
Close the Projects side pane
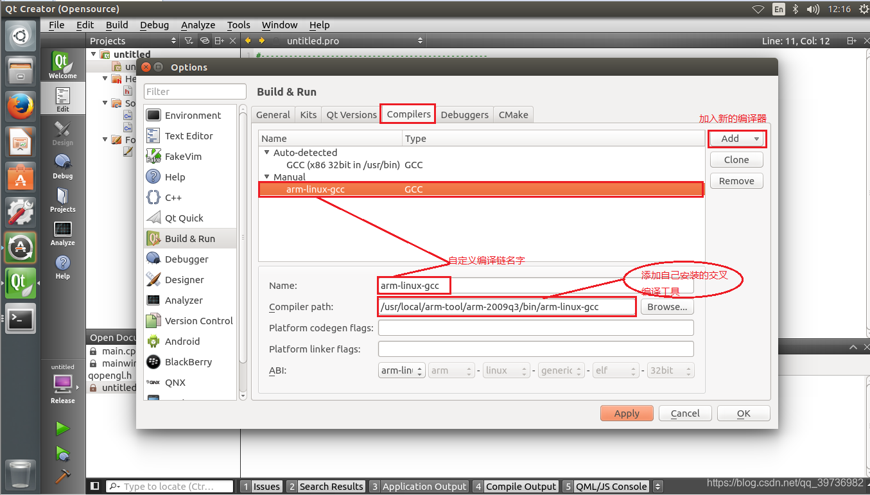(234, 40)
